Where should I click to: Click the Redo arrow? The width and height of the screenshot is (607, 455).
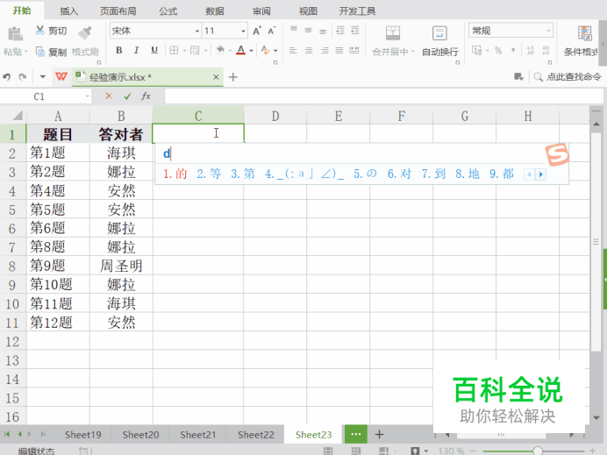tap(23, 77)
